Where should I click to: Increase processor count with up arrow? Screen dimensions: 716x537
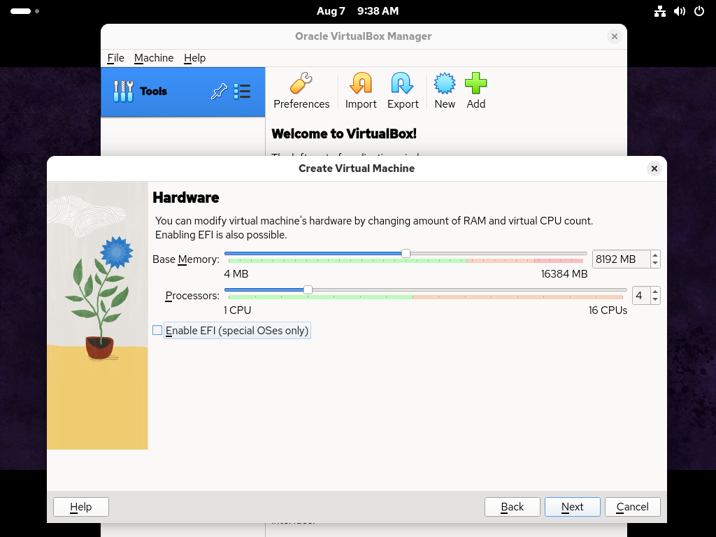(655, 292)
